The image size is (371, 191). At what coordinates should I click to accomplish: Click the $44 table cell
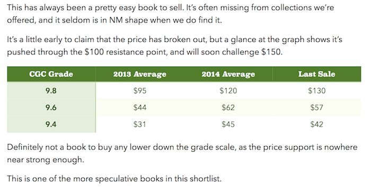coord(139,107)
